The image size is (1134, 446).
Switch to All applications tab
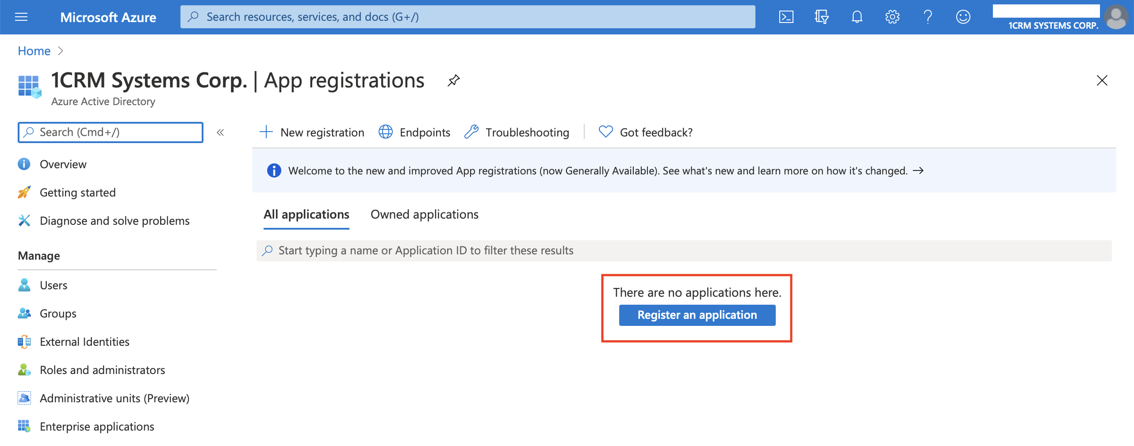click(x=306, y=215)
